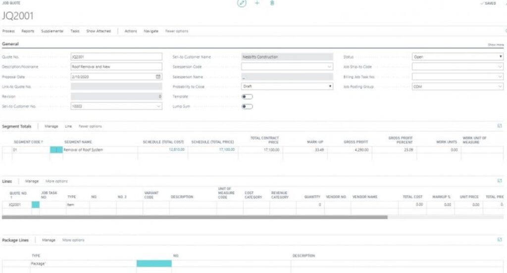The height and width of the screenshot is (273, 507).
Task: Toggle the Lump Sum switch
Action: (x=247, y=106)
